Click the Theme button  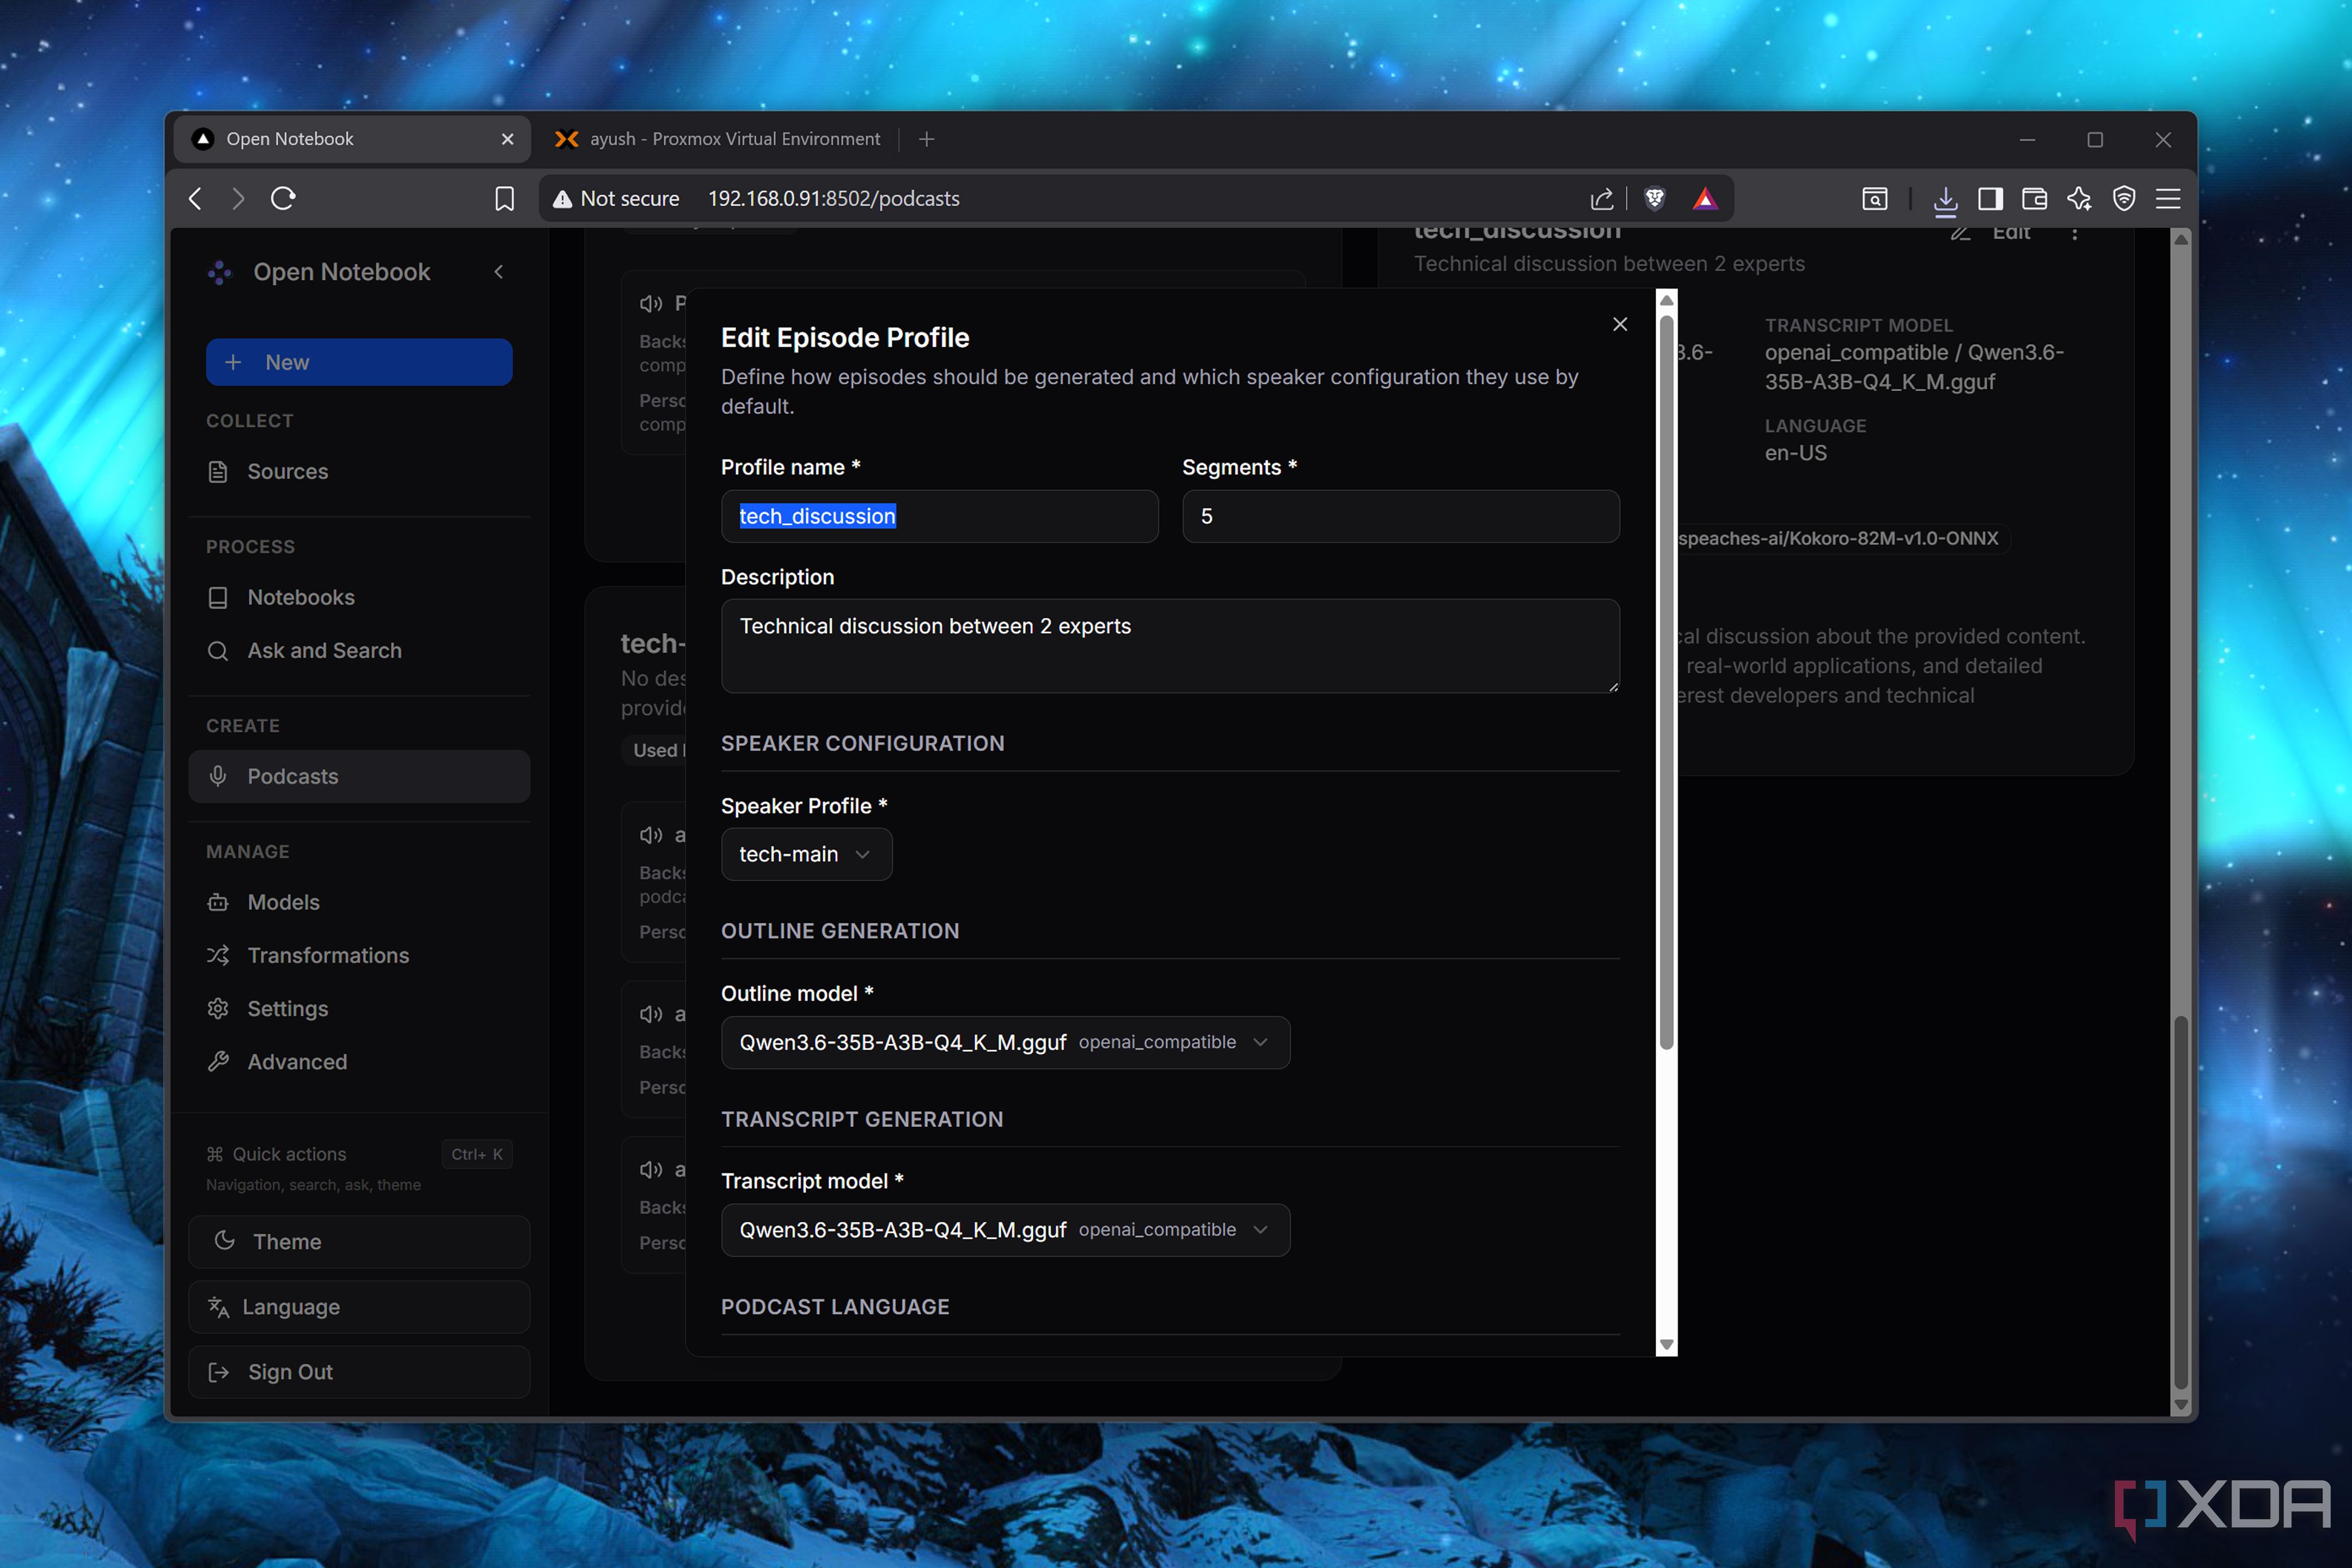click(359, 1241)
